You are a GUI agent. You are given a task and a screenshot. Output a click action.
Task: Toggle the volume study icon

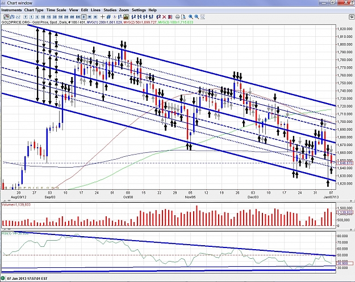coord(126,17)
